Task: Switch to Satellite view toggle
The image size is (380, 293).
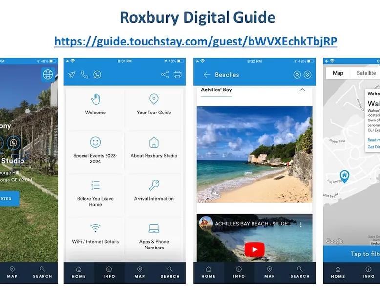Action: pyautogui.click(x=366, y=73)
